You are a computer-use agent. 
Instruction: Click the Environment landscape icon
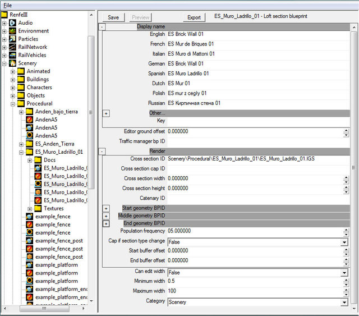click(12, 31)
